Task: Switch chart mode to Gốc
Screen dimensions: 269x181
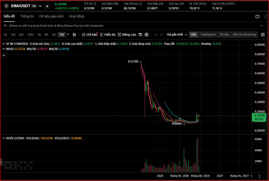Action: point(194,35)
